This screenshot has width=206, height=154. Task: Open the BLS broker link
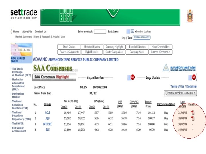tap(47, 130)
